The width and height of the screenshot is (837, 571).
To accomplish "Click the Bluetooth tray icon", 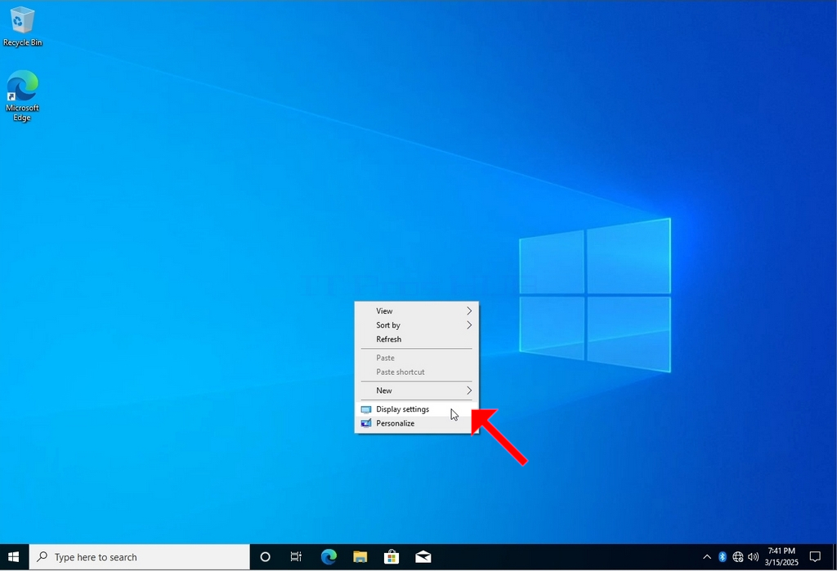I will pyautogui.click(x=723, y=557).
